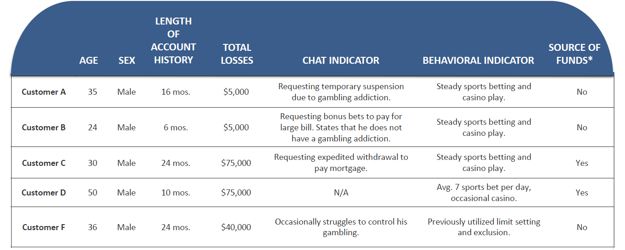625x250 pixels.
Task: Select the TOTAL LOSSES column header
Action: pos(237,54)
